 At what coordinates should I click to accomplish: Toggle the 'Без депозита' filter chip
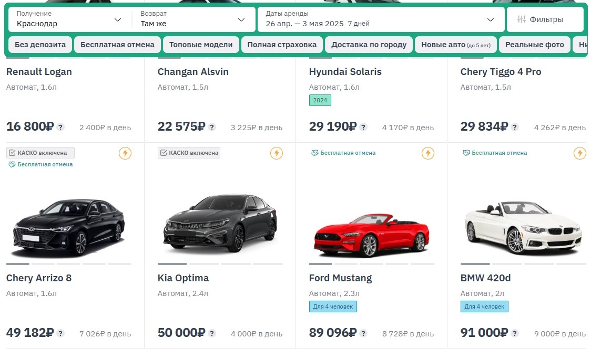pyautogui.click(x=40, y=45)
